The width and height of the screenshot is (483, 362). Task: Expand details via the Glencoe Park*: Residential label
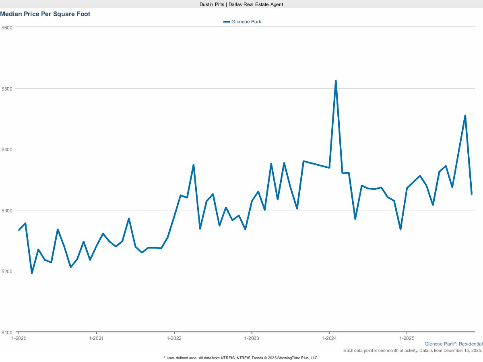click(x=454, y=344)
